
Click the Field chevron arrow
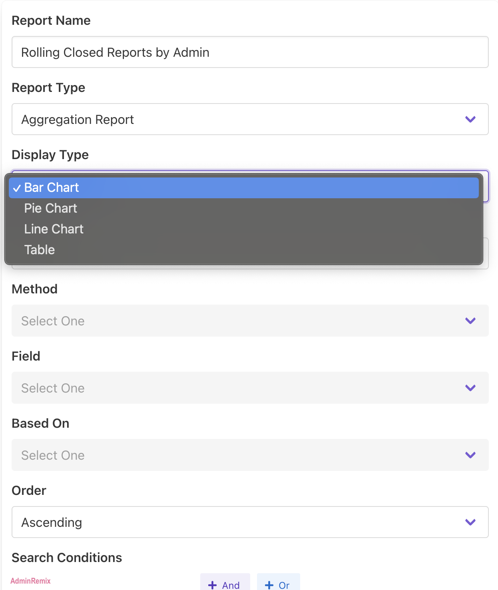[470, 388]
